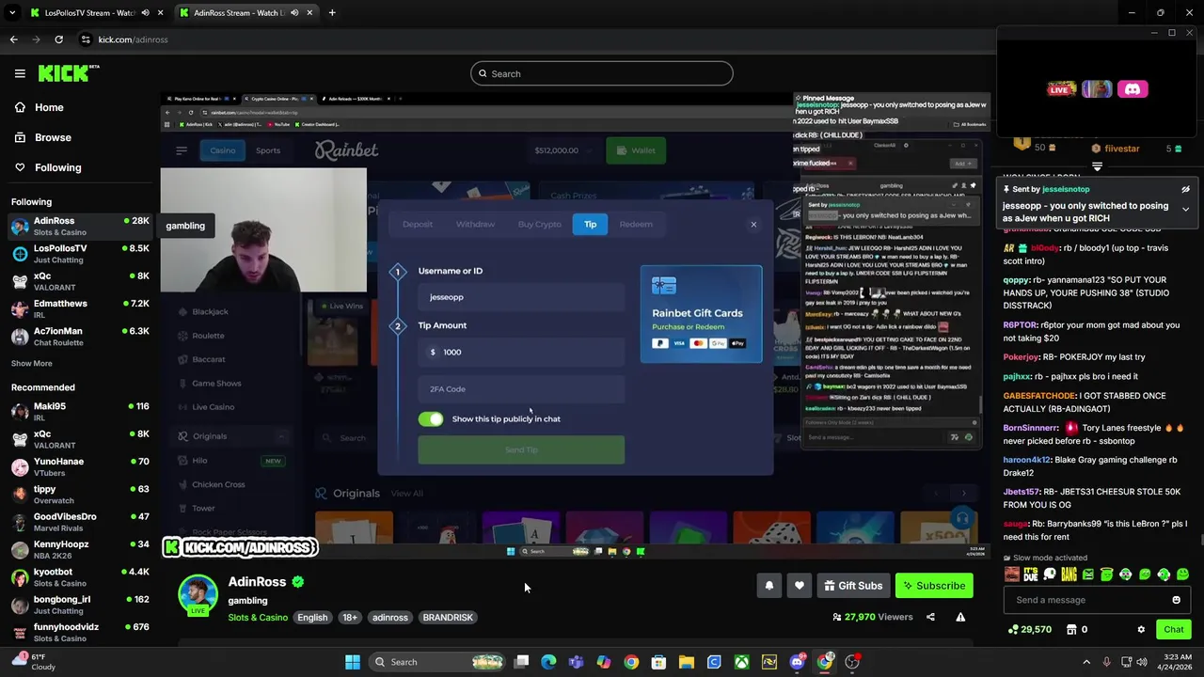This screenshot has height=677, width=1204.
Task: Click the LIVE badge in floating window
Action: (x=1062, y=89)
